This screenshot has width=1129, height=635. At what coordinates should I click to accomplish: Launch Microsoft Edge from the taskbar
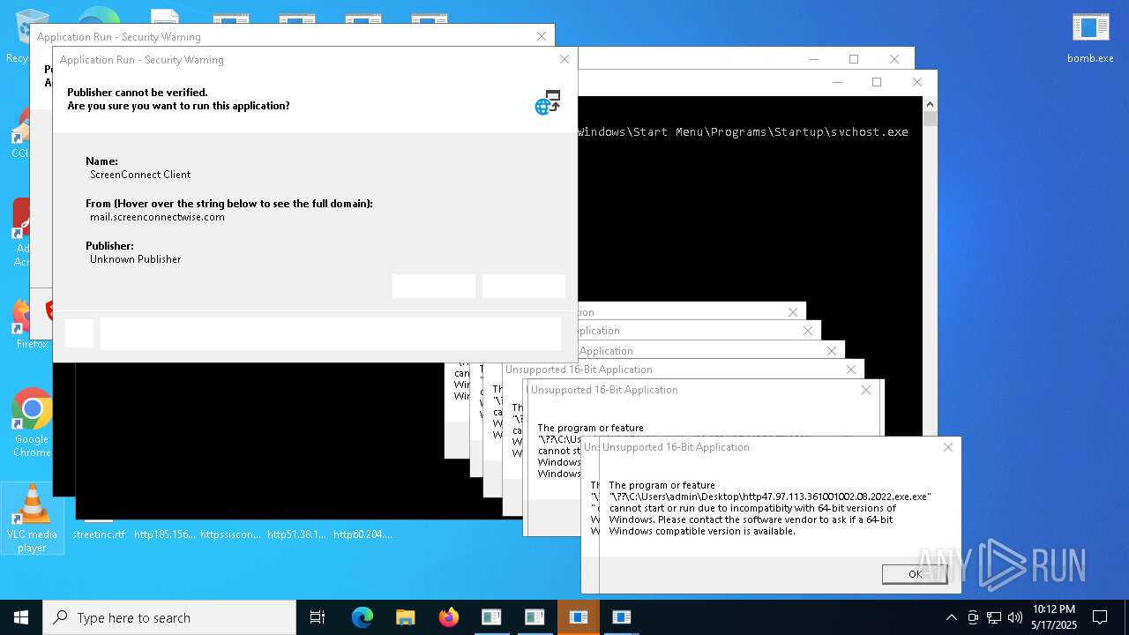point(363,617)
